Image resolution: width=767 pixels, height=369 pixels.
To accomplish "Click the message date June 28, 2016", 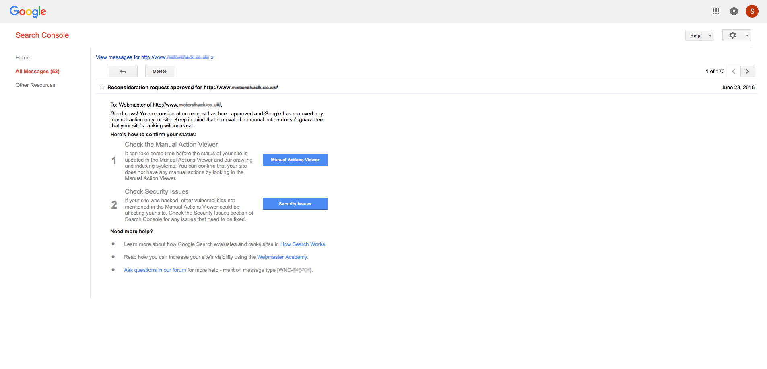I will point(738,87).
